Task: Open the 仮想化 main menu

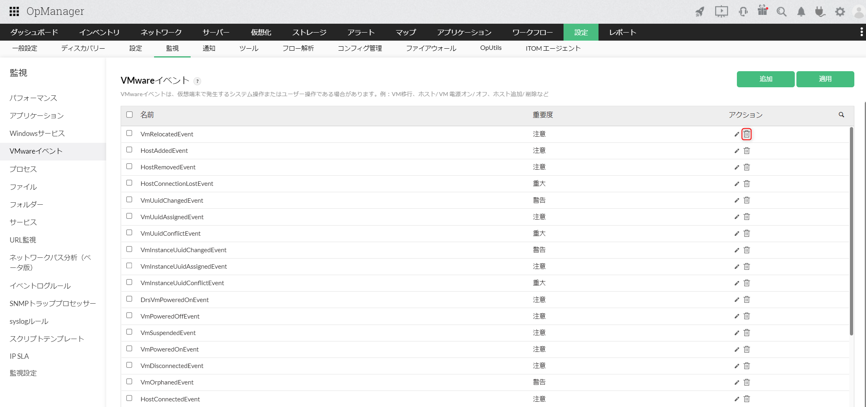Action: coord(261,32)
